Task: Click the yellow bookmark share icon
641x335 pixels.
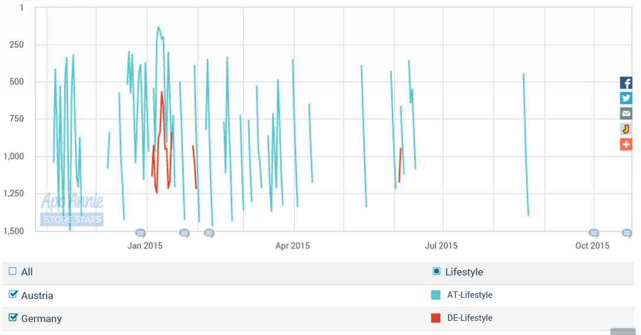Action: click(626, 129)
